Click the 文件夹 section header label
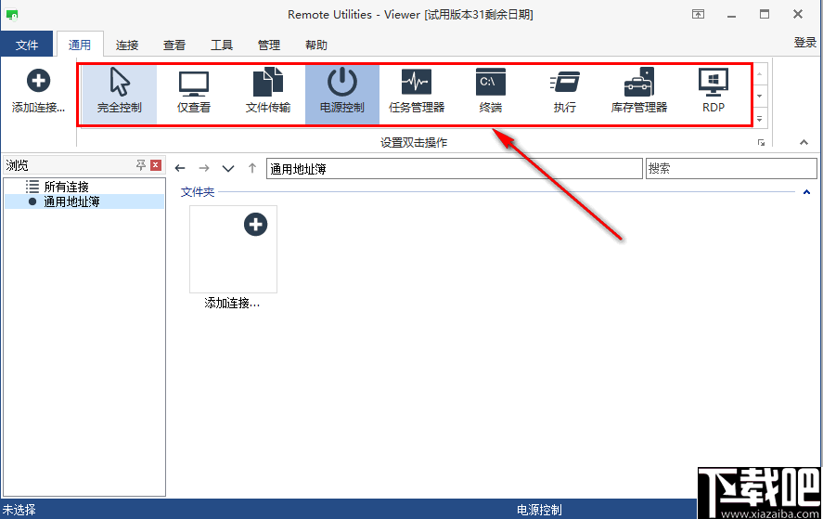Image resolution: width=823 pixels, height=519 pixels. [x=198, y=192]
